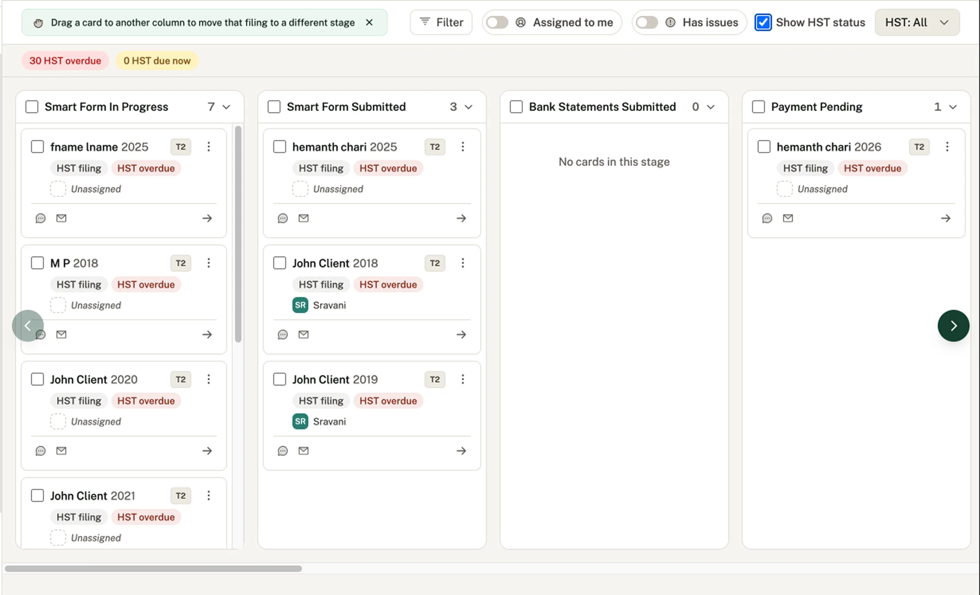Move fname lname 2025 to next stage arrow

[207, 218]
